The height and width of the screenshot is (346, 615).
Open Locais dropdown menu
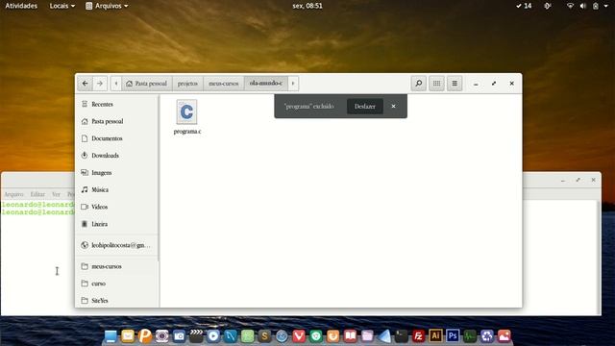(x=61, y=6)
